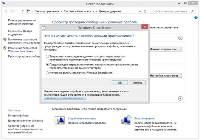This screenshot has width=200, height=140.
Task: Click shield icon beside account control settings link
Action: (x=5, y=40)
